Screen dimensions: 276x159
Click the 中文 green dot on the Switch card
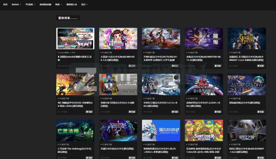point(70,52)
